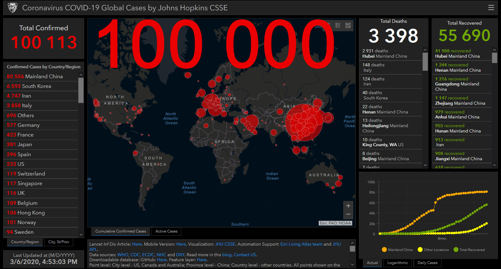
Task: Click country list scrollbar thumb
Action: 81,90
